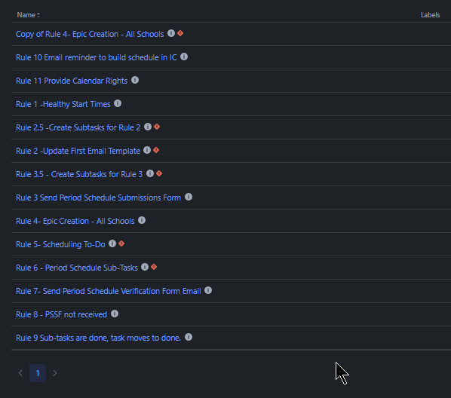451x398 pixels.
Task: Click info icon beside Rule 5- Scheduling To-Do
Action: (112, 243)
